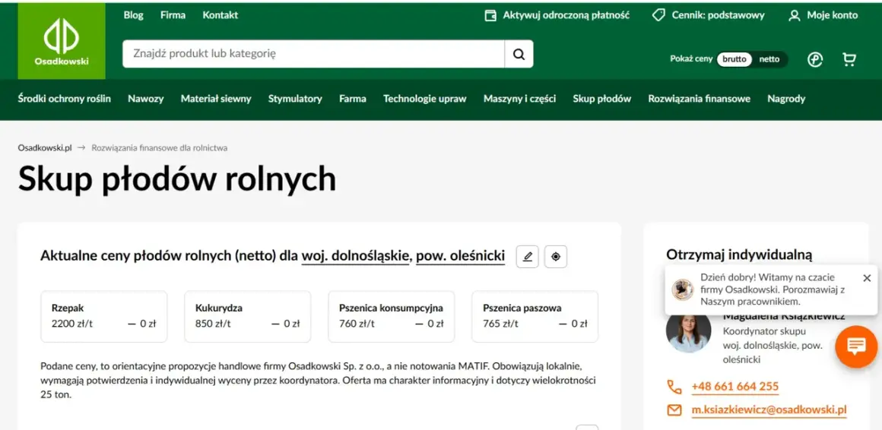Open the Skup płodów menu
Image resolution: width=882 pixels, height=430 pixels.
point(602,99)
